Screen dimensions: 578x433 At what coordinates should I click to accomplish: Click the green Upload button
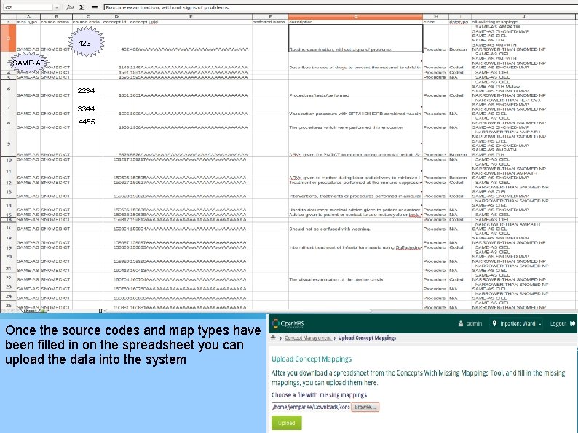coord(286,423)
